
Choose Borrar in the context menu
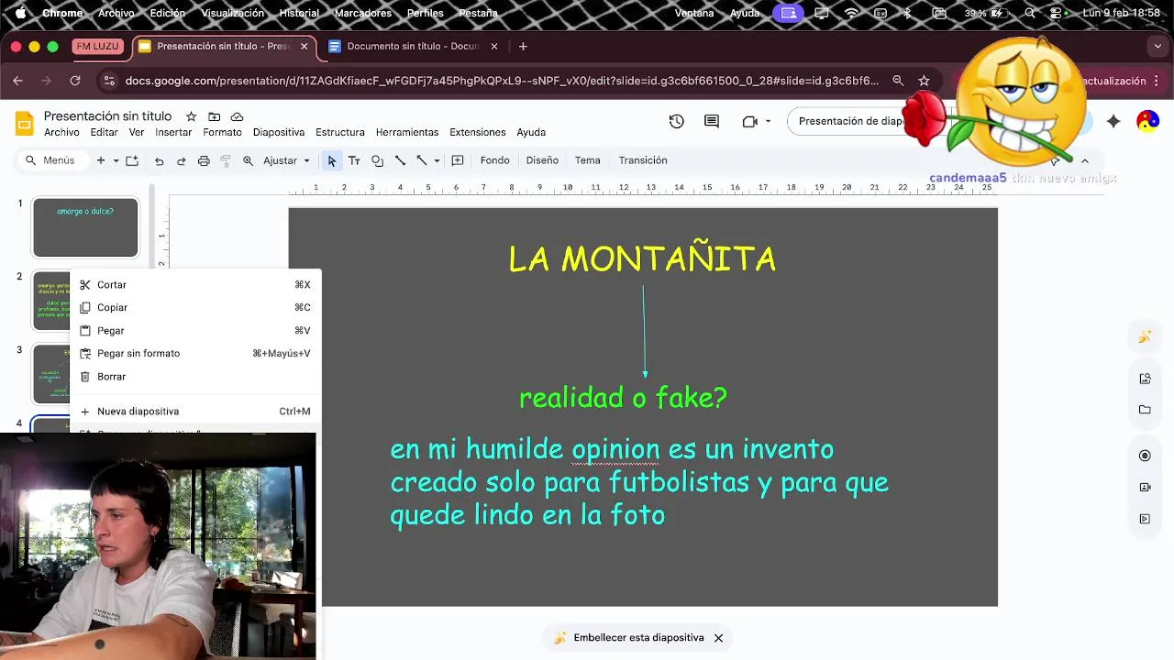(x=195, y=377)
